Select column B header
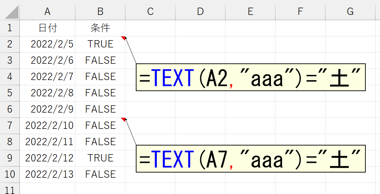The width and height of the screenshot is (380, 194). (x=100, y=11)
